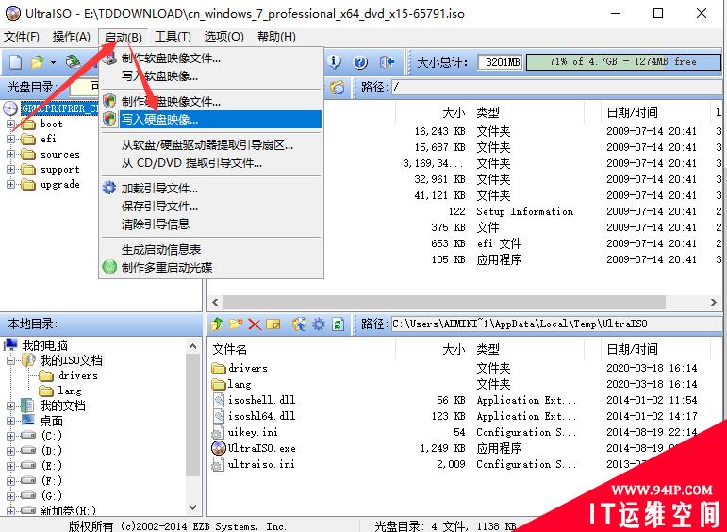Image resolution: width=727 pixels, height=532 pixels.
Task: Click local Rename icon
Action: 273,324
